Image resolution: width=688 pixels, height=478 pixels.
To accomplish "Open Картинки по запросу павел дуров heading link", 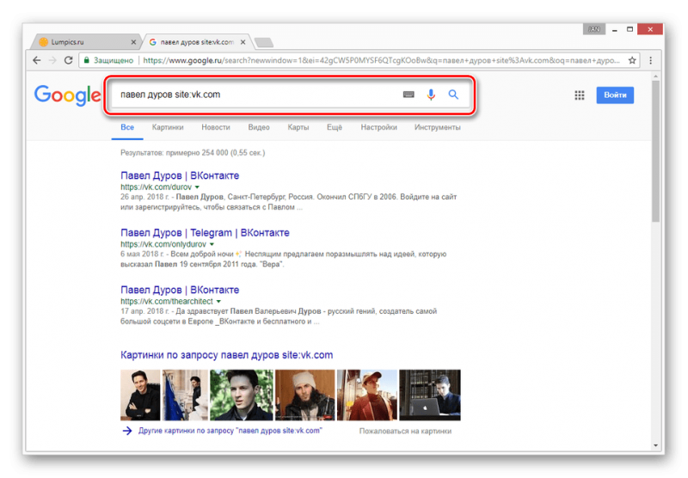I will click(x=226, y=355).
